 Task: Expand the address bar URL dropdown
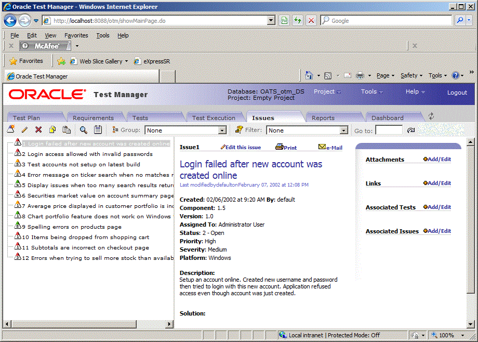click(271, 20)
